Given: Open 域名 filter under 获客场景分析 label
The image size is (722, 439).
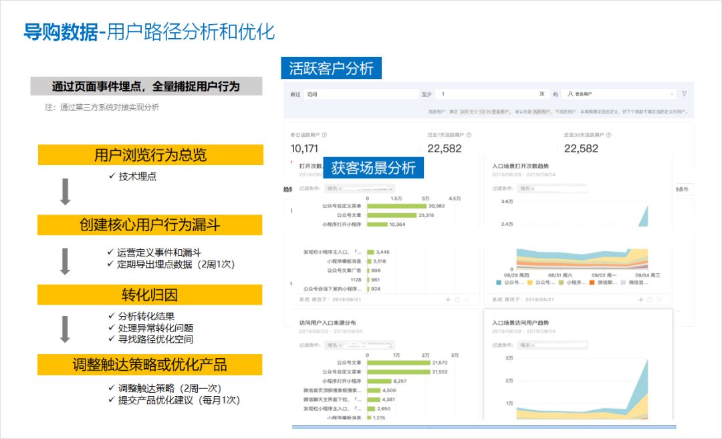Looking at the screenshot, I should point(360,188).
